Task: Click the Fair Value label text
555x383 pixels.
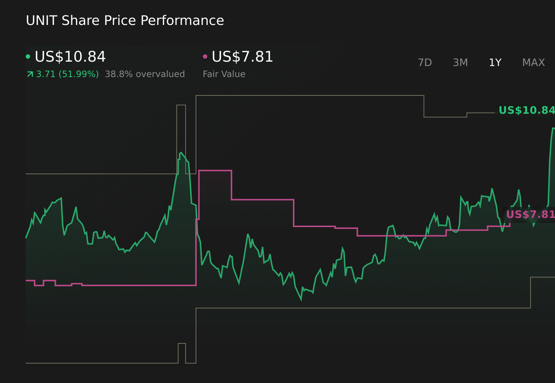Action: (224, 74)
